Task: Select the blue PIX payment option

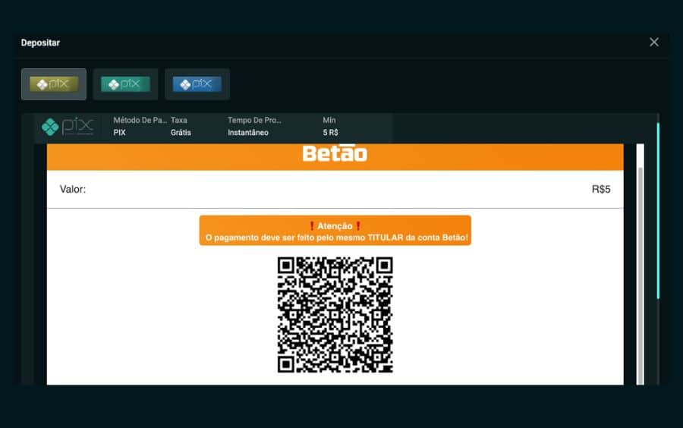Action: 197,84
